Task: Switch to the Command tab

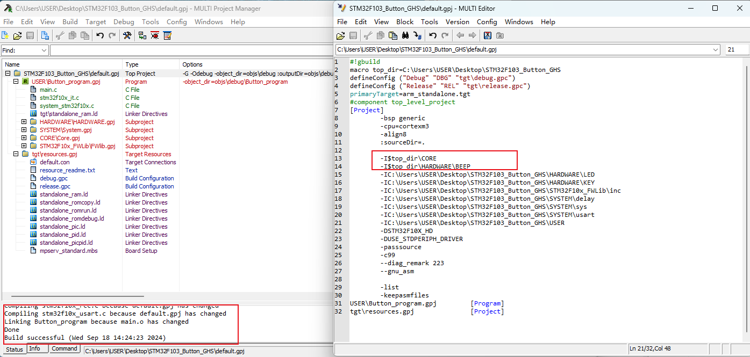Action: (65, 349)
